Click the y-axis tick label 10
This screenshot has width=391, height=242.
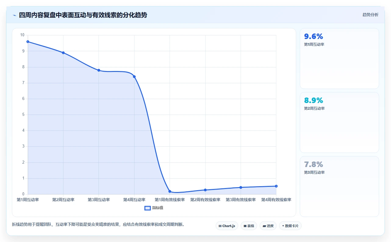coord(22,35)
